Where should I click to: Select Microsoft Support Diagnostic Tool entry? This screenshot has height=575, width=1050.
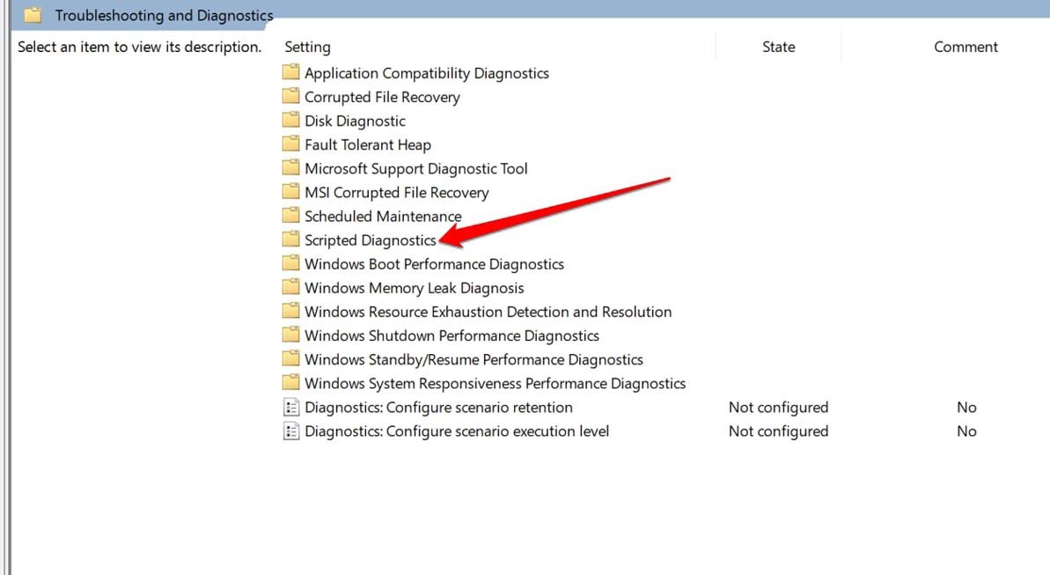[415, 168]
